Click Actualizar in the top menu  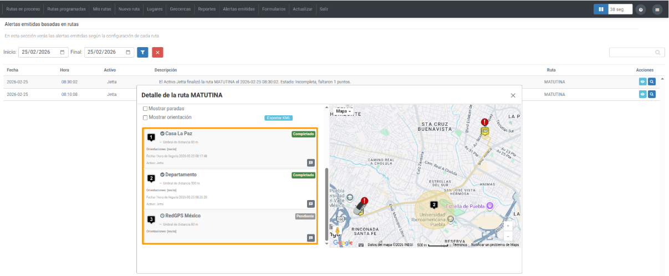click(303, 9)
